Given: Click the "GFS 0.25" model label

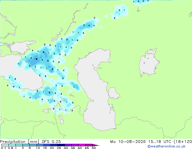Looking at the screenshot, I should click(51, 142).
